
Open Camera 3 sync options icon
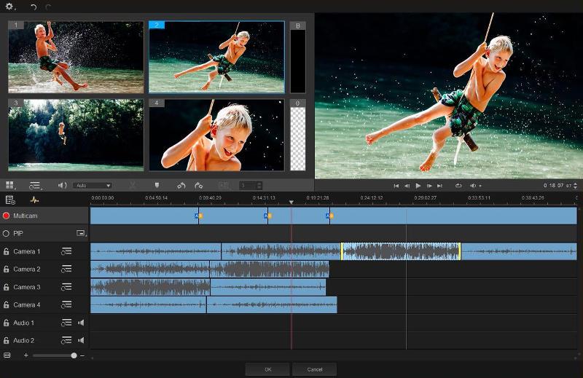pos(66,287)
